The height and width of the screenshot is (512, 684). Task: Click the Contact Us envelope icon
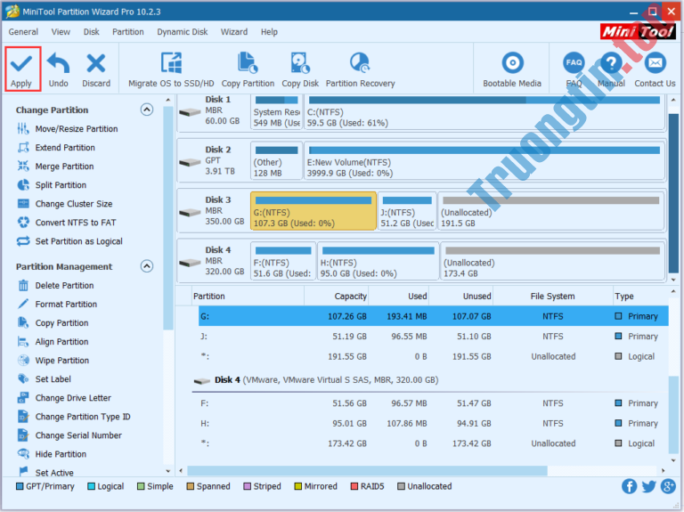click(655, 64)
